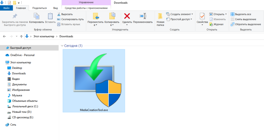Click Cut (Вырезать) scissors icon

[59, 14]
